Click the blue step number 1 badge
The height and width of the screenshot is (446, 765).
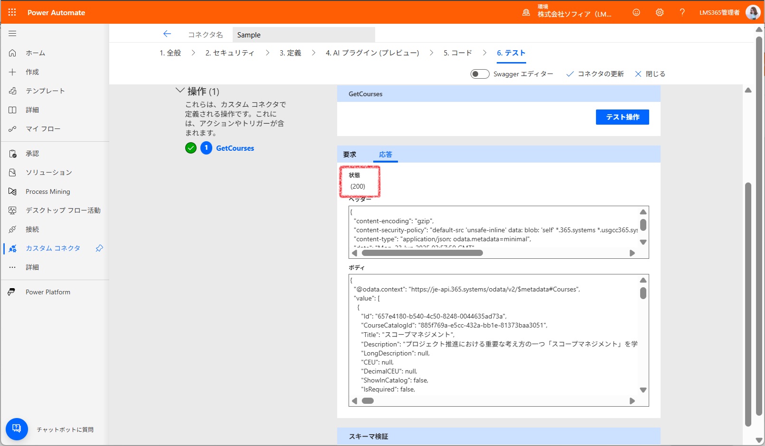(x=206, y=148)
